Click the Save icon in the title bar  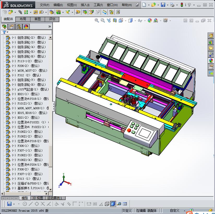pyautogui.click(x=163, y=5)
